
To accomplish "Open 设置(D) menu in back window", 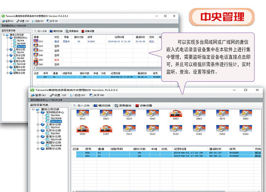I will [x=23, y=21].
